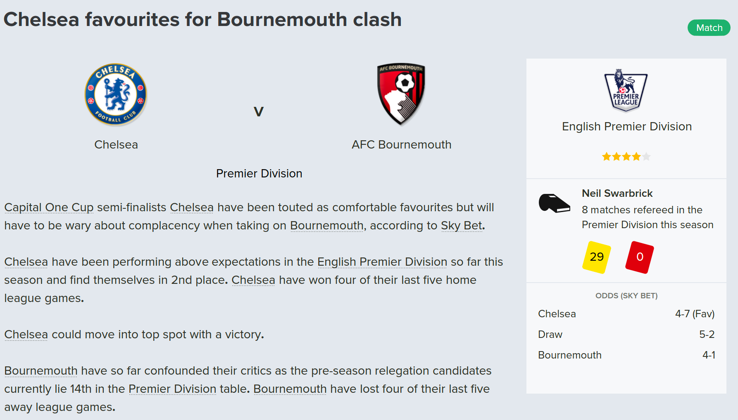Click English Premier Division title in side panel
The width and height of the screenshot is (738, 420).
coord(626,126)
